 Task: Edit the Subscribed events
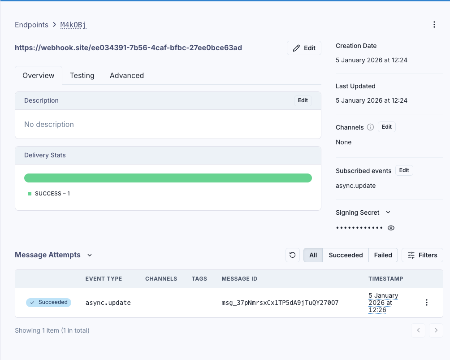click(x=404, y=170)
